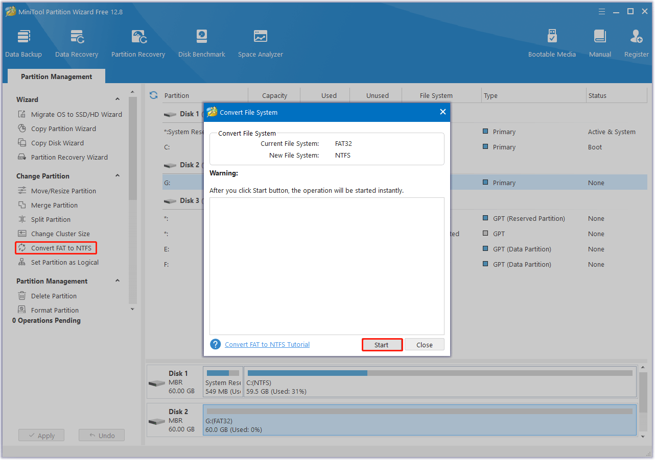Image resolution: width=655 pixels, height=460 pixels.
Task: Click 0 Operations Pending text
Action: [46, 320]
